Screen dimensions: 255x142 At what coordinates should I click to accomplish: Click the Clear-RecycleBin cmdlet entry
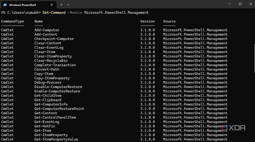pyautogui.click(x=51, y=61)
